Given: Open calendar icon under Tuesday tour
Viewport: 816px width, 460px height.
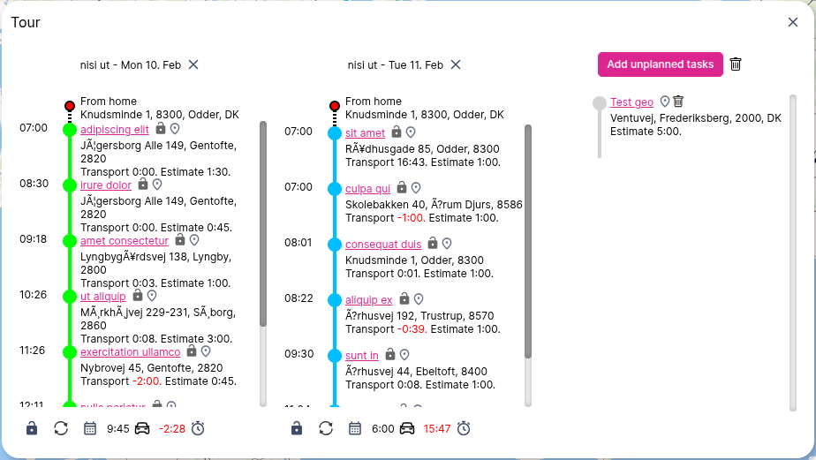Looking at the screenshot, I should click(x=355, y=428).
